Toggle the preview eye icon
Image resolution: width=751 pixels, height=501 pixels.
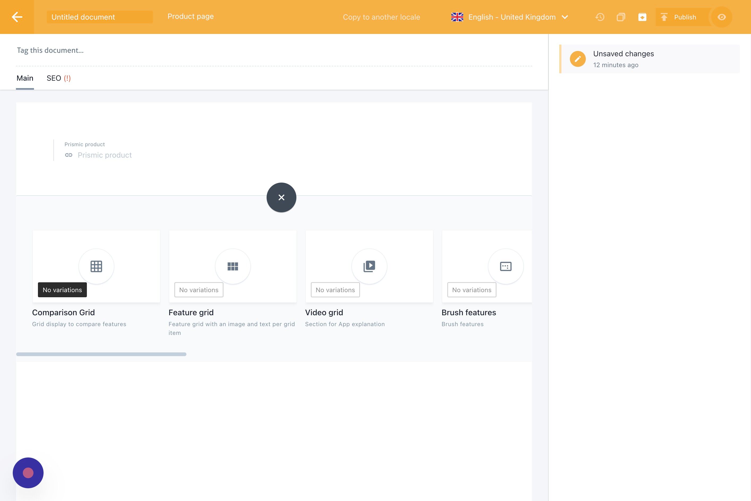pyautogui.click(x=722, y=17)
